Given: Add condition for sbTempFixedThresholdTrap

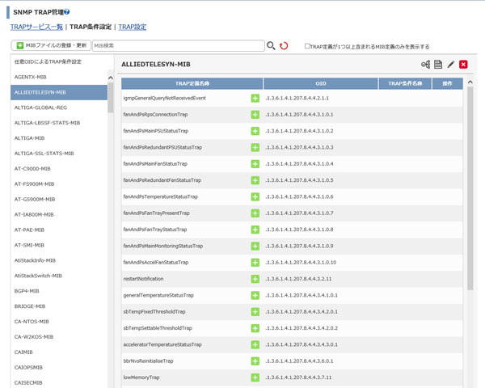Looking at the screenshot, I should click(255, 312).
